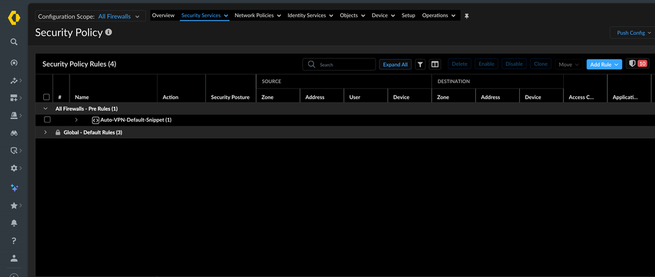Open the panel-with-plus sidebar icon
The image size is (655, 277).
(x=14, y=98)
